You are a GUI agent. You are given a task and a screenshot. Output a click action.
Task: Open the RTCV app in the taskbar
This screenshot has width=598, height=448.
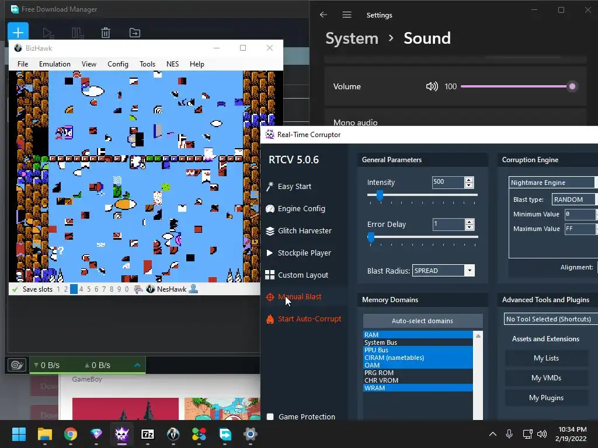tap(122, 434)
